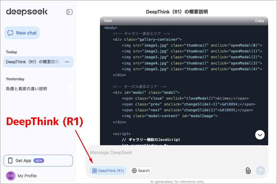Open the three-dot menu on the DeepThink chat

point(67,62)
